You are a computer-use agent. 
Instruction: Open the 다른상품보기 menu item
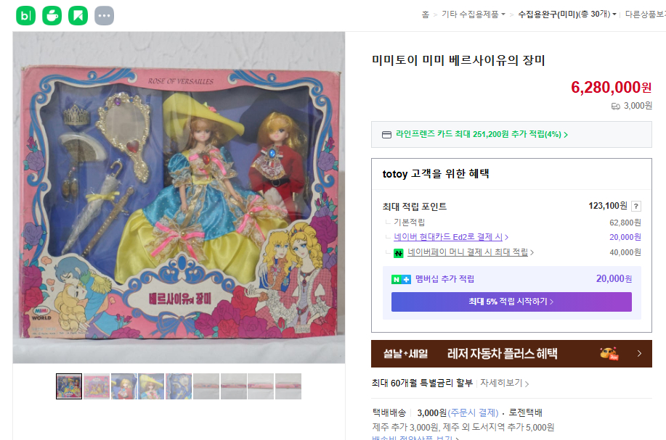[645, 14]
